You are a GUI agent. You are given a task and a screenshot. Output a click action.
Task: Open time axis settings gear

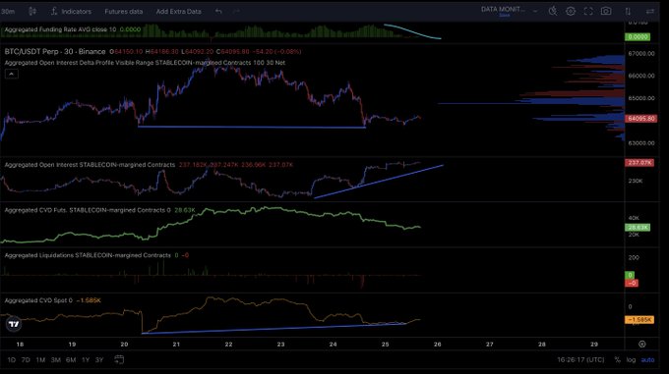(x=642, y=344)
